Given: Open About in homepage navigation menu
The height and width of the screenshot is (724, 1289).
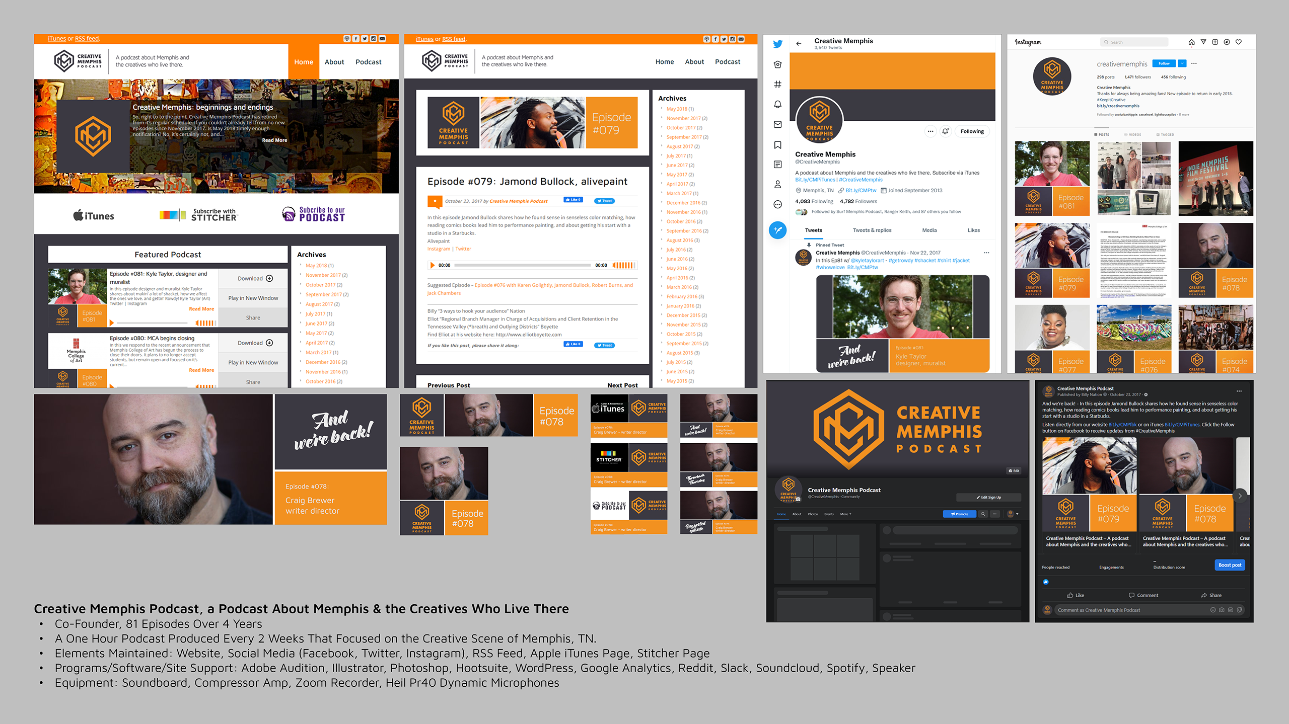Looking at the screenshot, I should coord(334,62).
